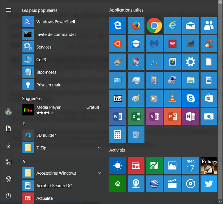Click the Power button in the sidebar
This screenshot has height=204, width=223.
(x=8, y=196)
